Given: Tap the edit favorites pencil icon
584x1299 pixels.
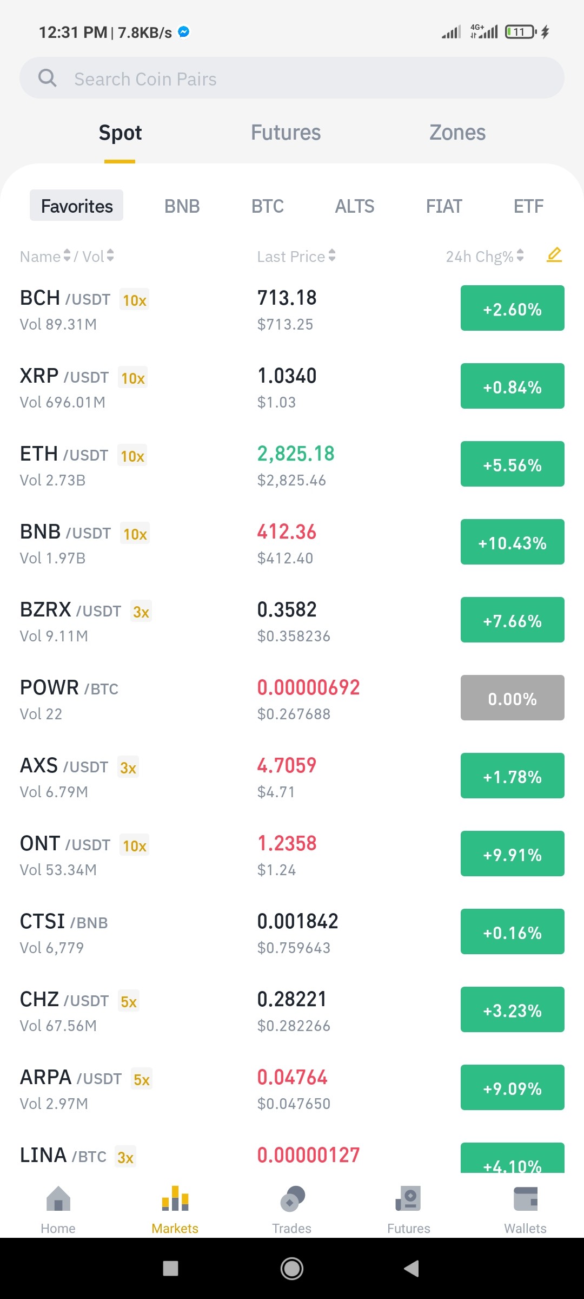Looking at the screenshot, I should point(554,255).
